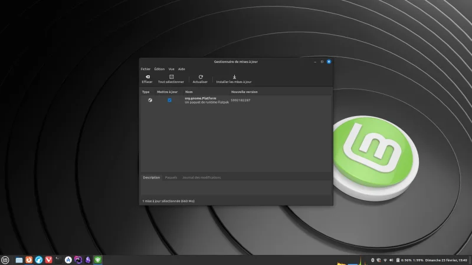Viewport: 472px width, 265px height.
Task: Switch to the Paquets tab
Action: (x=171, y=178)
